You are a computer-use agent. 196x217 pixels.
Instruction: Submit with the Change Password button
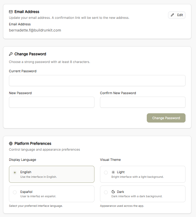(x=166, y=118)
